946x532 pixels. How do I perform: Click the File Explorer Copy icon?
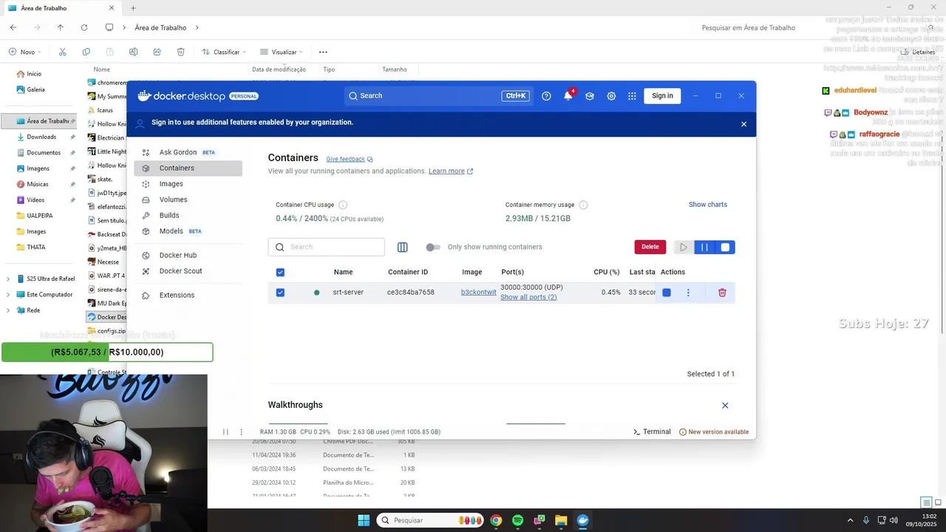[x=86, y=52]
